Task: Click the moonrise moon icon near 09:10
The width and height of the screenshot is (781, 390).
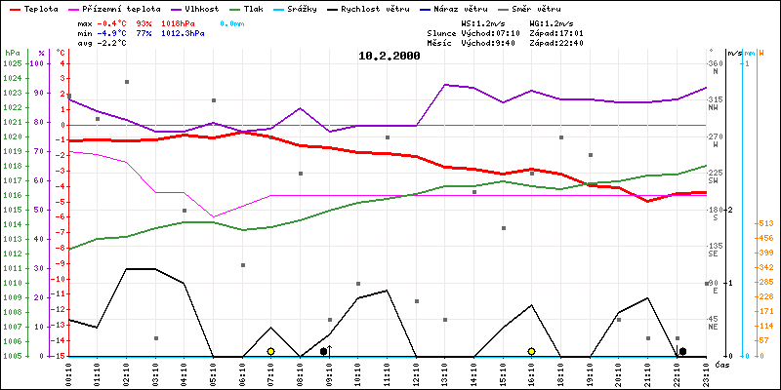Action: click(x=323, y=351)
